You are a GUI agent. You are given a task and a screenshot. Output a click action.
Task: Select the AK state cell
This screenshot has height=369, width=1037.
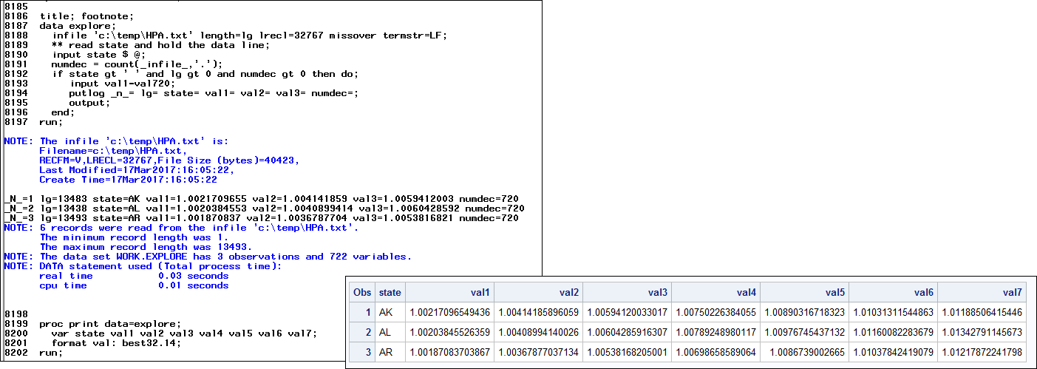pos(386,313)
